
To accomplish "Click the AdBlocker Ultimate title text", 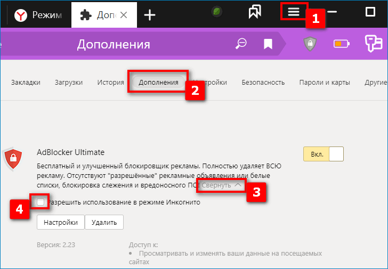I will pos(70,152).
